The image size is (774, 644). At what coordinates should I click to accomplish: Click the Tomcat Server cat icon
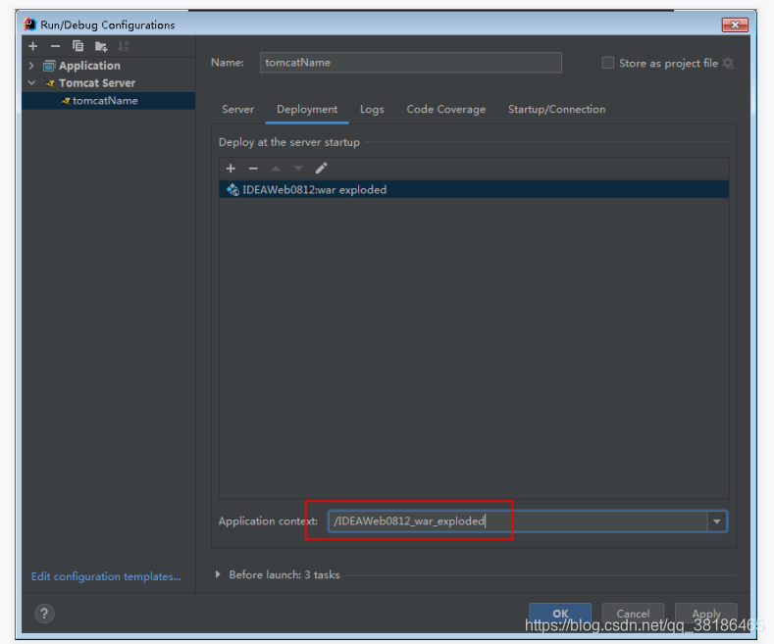click(50, 83)
